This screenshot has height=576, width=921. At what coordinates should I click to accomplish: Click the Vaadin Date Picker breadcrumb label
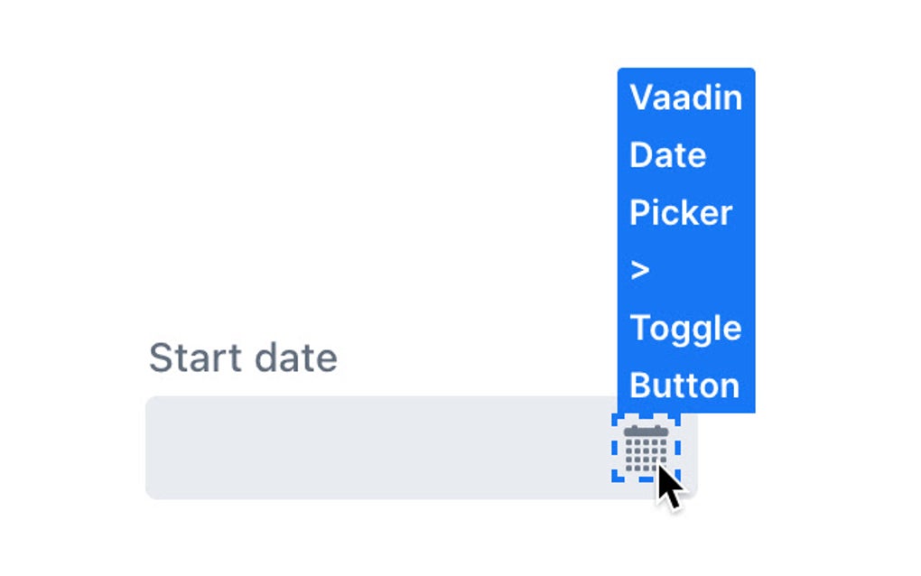[684, 155]
